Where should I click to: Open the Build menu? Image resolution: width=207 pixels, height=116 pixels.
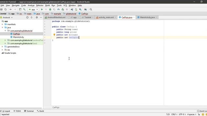48,5
